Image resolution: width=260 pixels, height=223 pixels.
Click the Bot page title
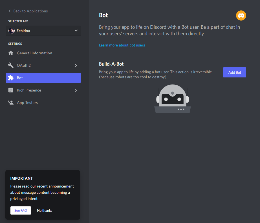[103, 15]
